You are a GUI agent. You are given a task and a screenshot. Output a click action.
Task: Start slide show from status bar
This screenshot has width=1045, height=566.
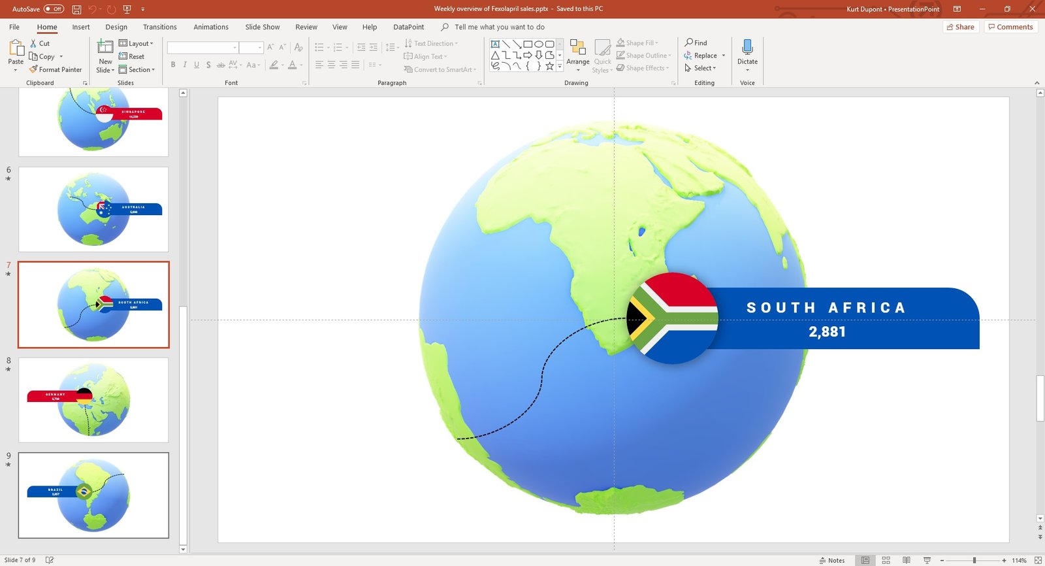[927, 560]
